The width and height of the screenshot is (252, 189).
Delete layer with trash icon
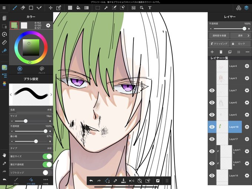221,52
